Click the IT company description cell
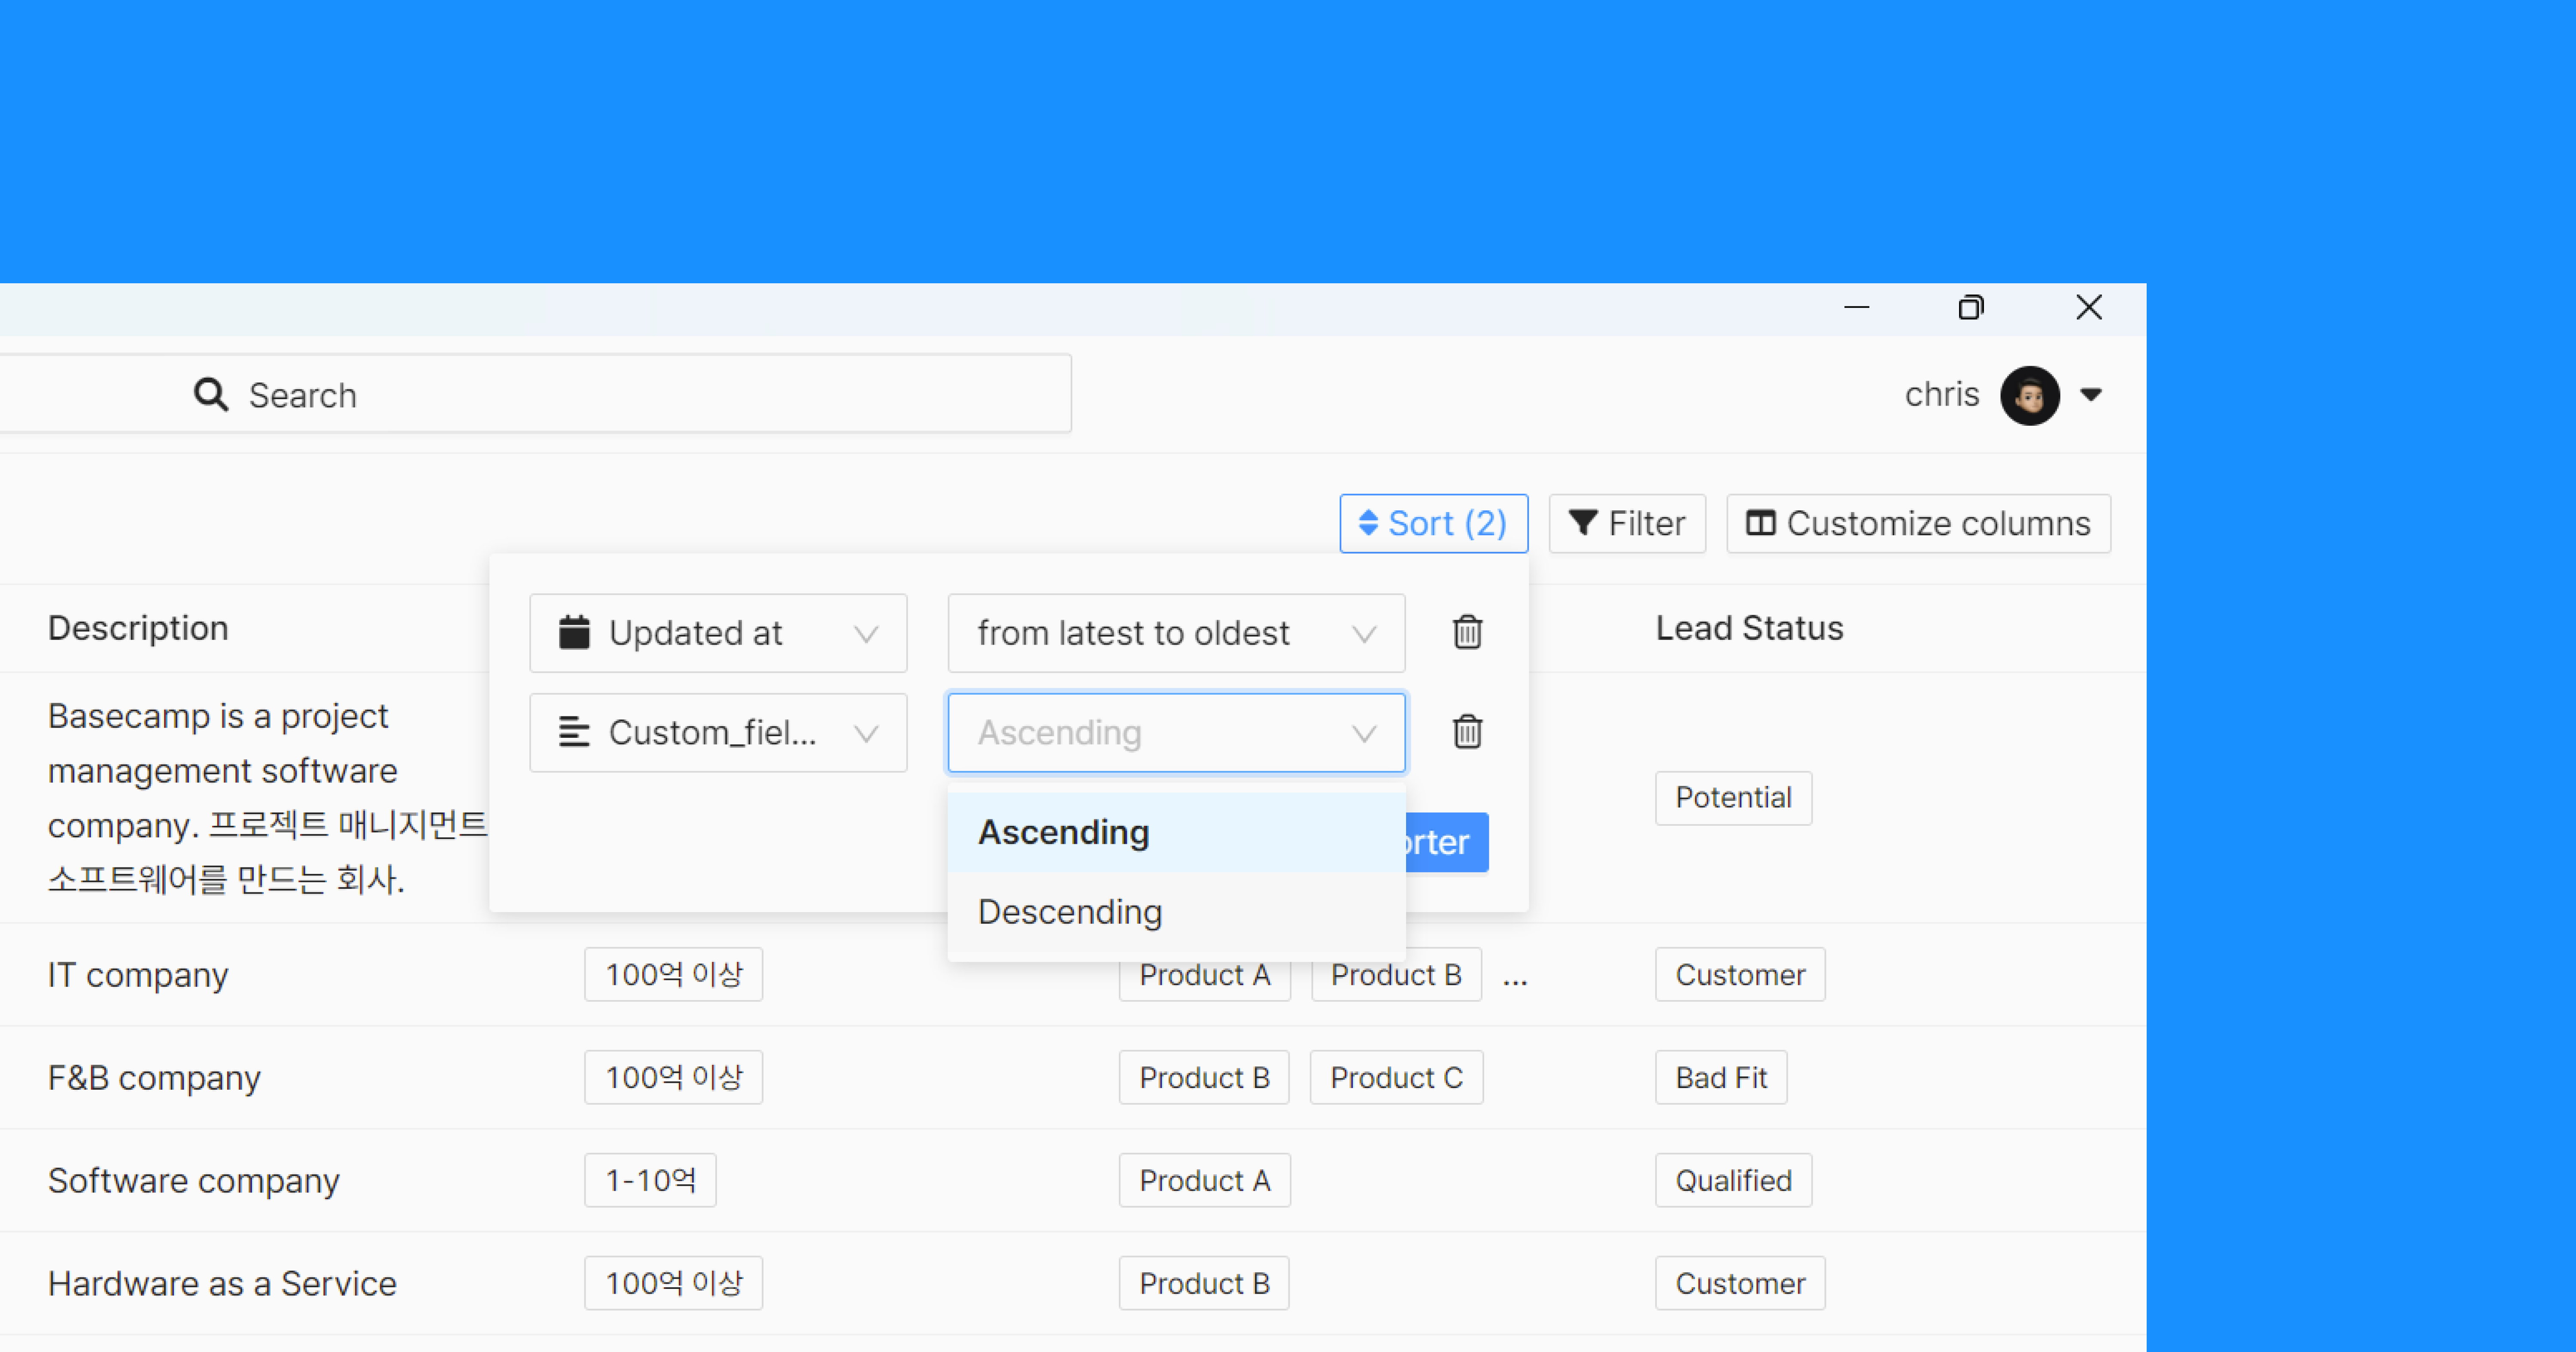 coord(138,975)
